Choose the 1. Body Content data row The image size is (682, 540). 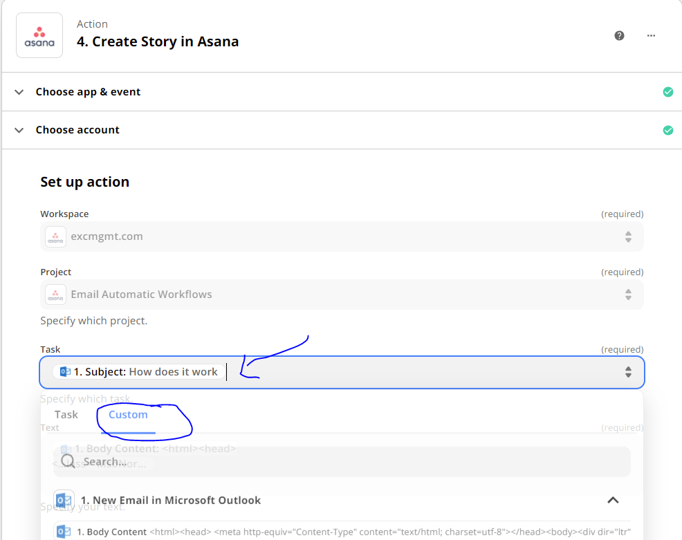pos(342,532)
